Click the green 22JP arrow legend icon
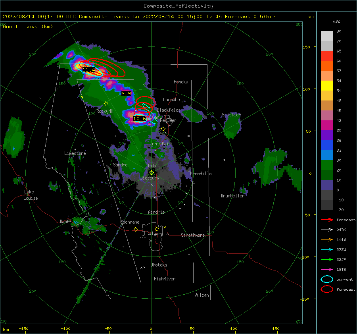The height and width of the screenshot is (334, 357). [x=327, y=259]
